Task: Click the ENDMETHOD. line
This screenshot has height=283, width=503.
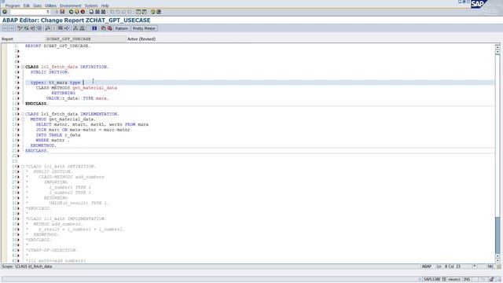Action: click(43, 145)
